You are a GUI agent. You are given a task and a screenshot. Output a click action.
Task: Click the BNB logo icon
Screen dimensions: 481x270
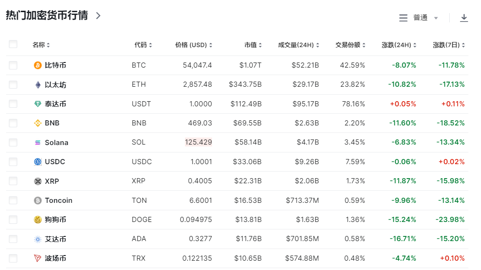[38, 123]
